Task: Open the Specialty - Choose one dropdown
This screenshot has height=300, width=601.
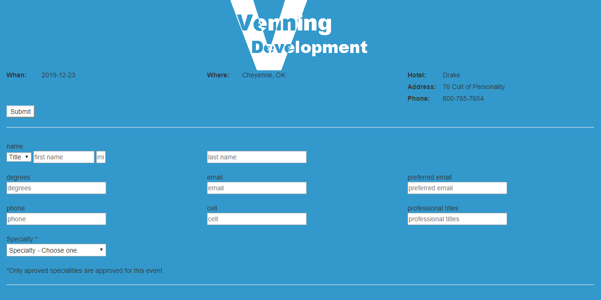Action: coord(56,250)
